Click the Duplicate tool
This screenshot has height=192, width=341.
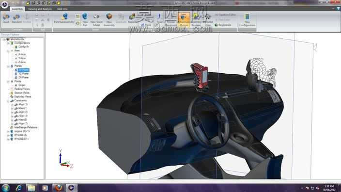tap(121, 19)
